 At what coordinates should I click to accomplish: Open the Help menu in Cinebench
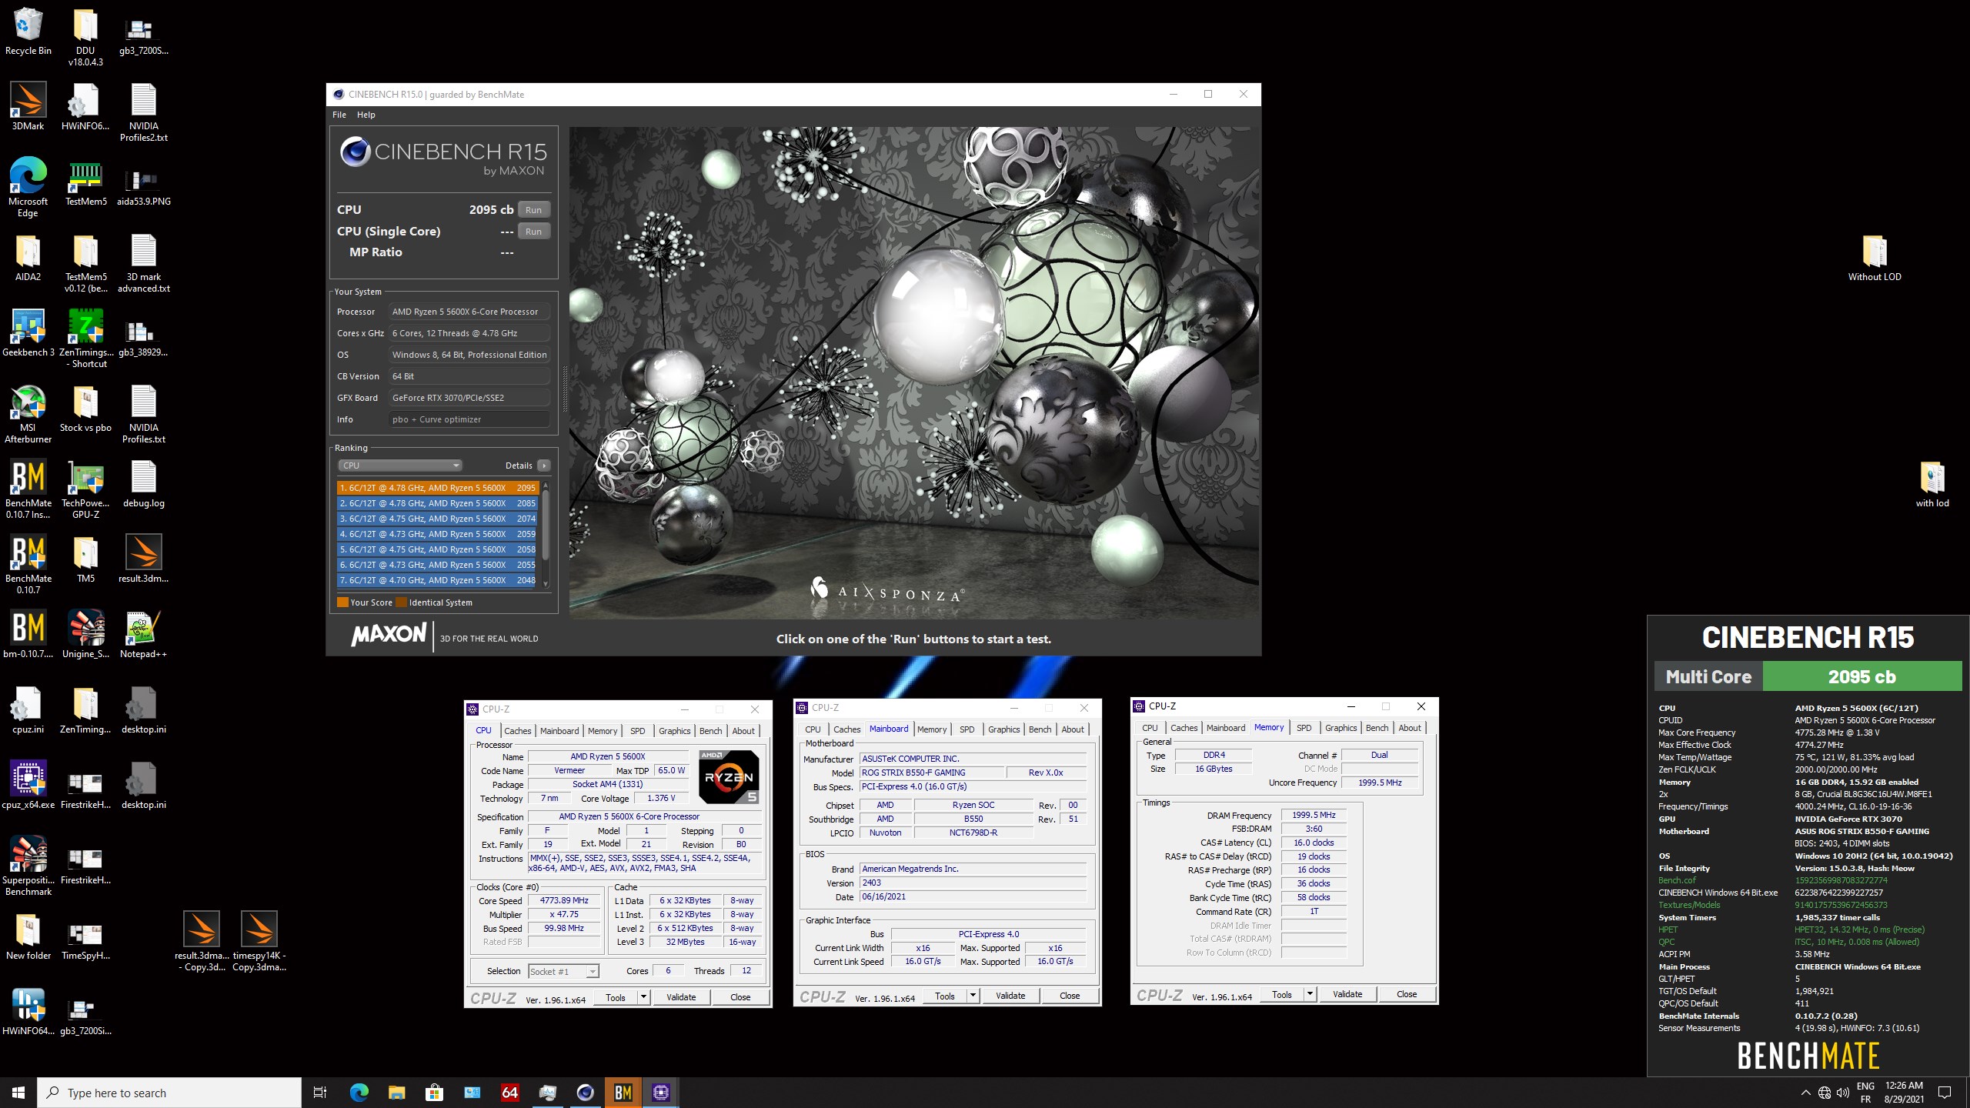366,115
